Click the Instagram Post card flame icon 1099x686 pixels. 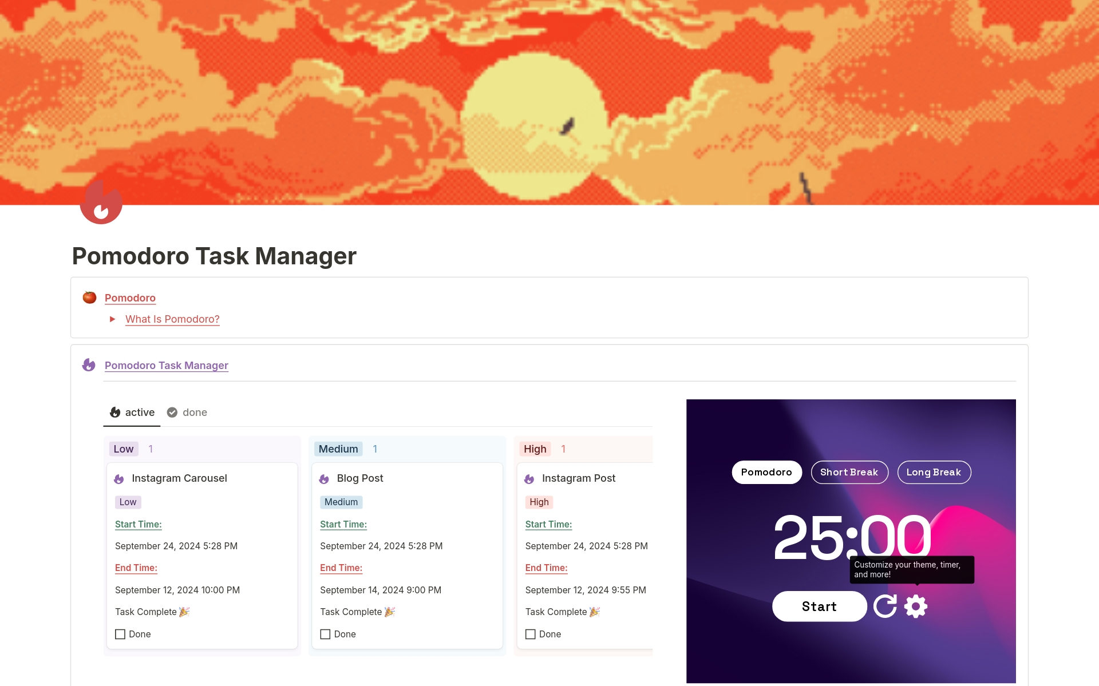(529, 479)
